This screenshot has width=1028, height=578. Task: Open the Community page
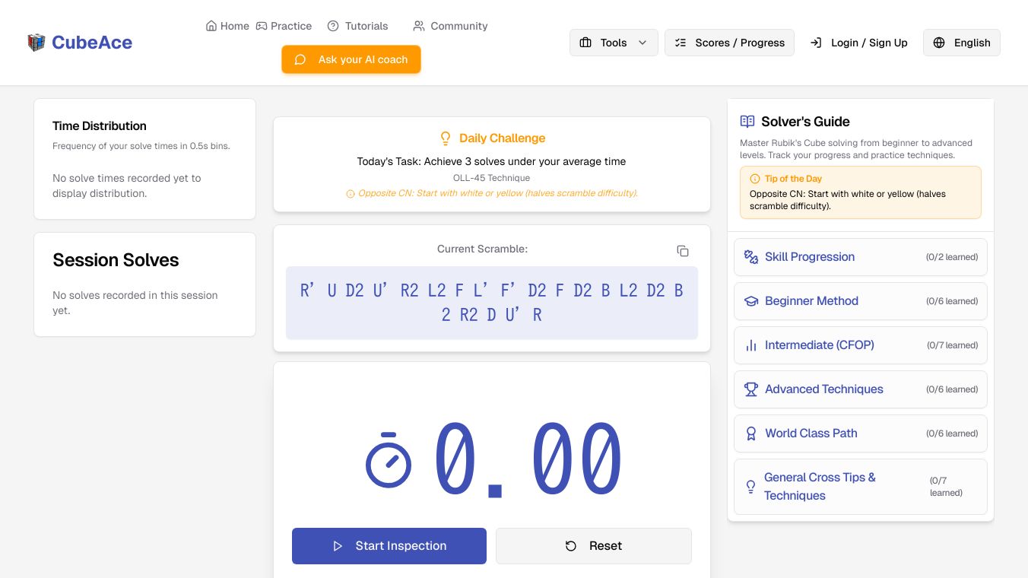click(450, 26)
